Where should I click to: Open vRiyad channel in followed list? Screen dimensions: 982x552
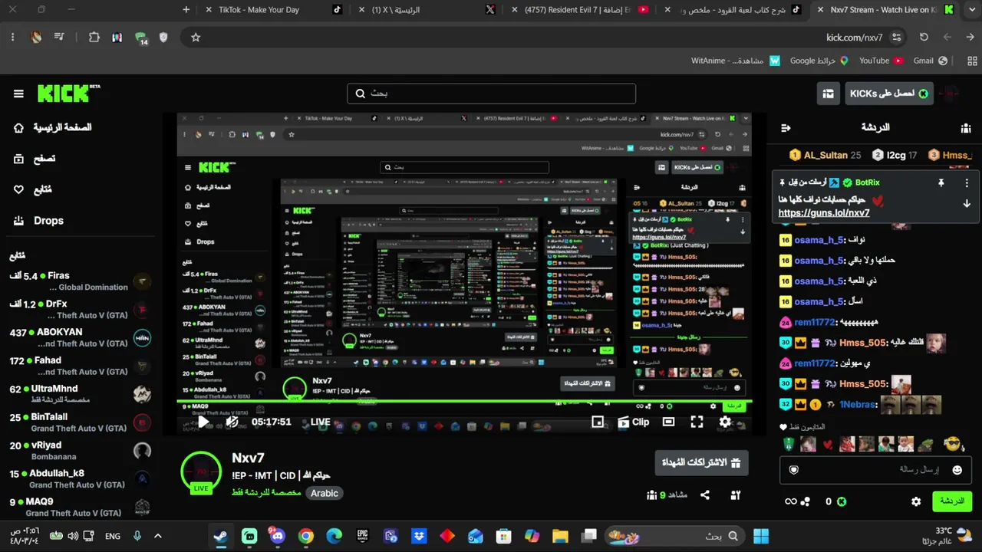tap(81, 451)
